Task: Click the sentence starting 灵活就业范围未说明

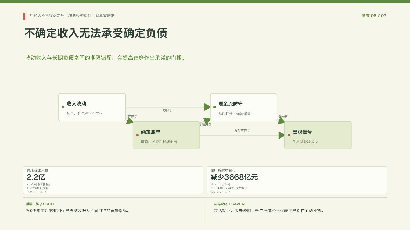Action: [269, 211]
